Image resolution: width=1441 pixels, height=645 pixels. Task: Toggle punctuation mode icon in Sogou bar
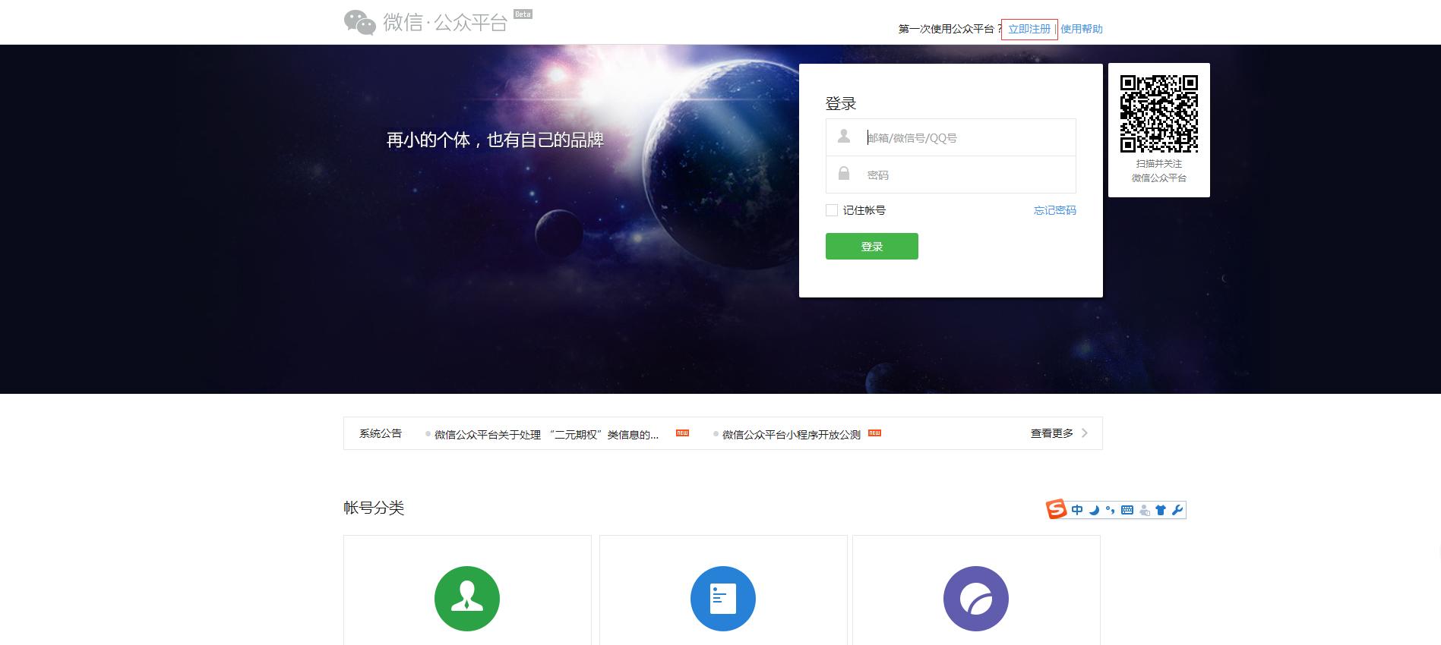tap(1111, 510)
